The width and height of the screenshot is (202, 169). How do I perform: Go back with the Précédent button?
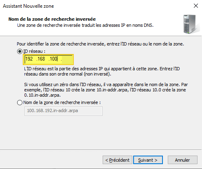(117, 160)
